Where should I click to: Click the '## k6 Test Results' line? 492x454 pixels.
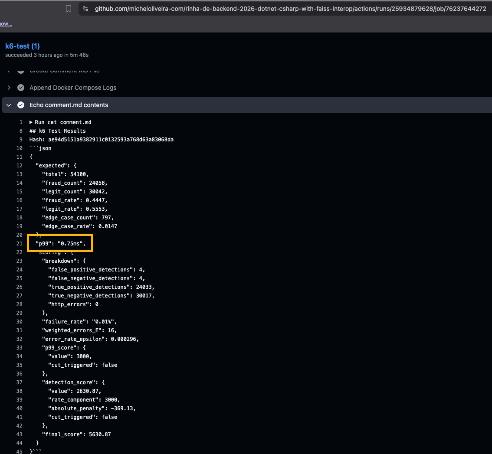pos(57,131)
